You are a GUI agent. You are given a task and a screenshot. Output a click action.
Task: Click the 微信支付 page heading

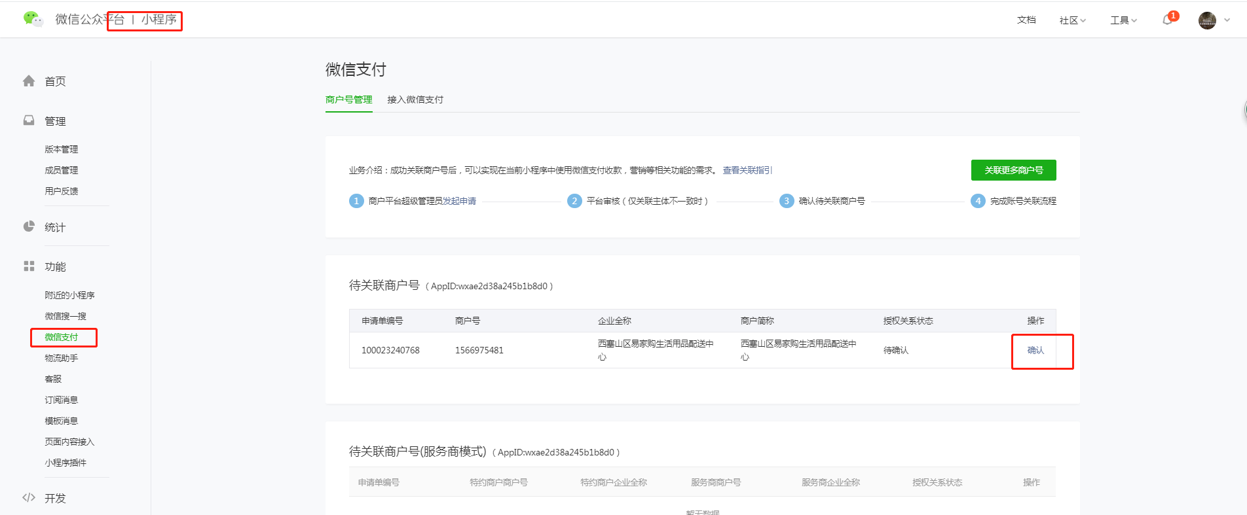(x=356, y=69)
